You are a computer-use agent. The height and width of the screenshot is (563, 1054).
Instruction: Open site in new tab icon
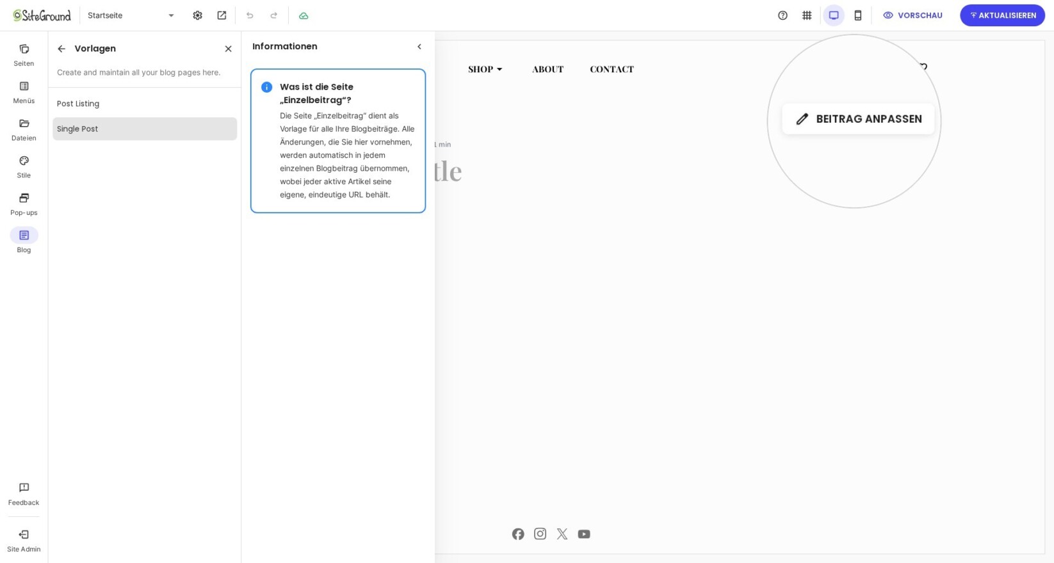[222, 15]
